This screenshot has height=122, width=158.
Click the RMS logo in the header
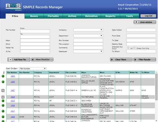pos(13,7)
